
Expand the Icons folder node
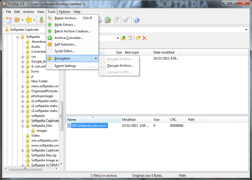point(23,72)
